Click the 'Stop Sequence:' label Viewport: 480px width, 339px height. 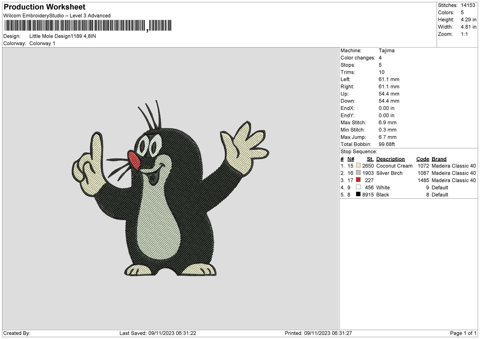click(358, 152)
